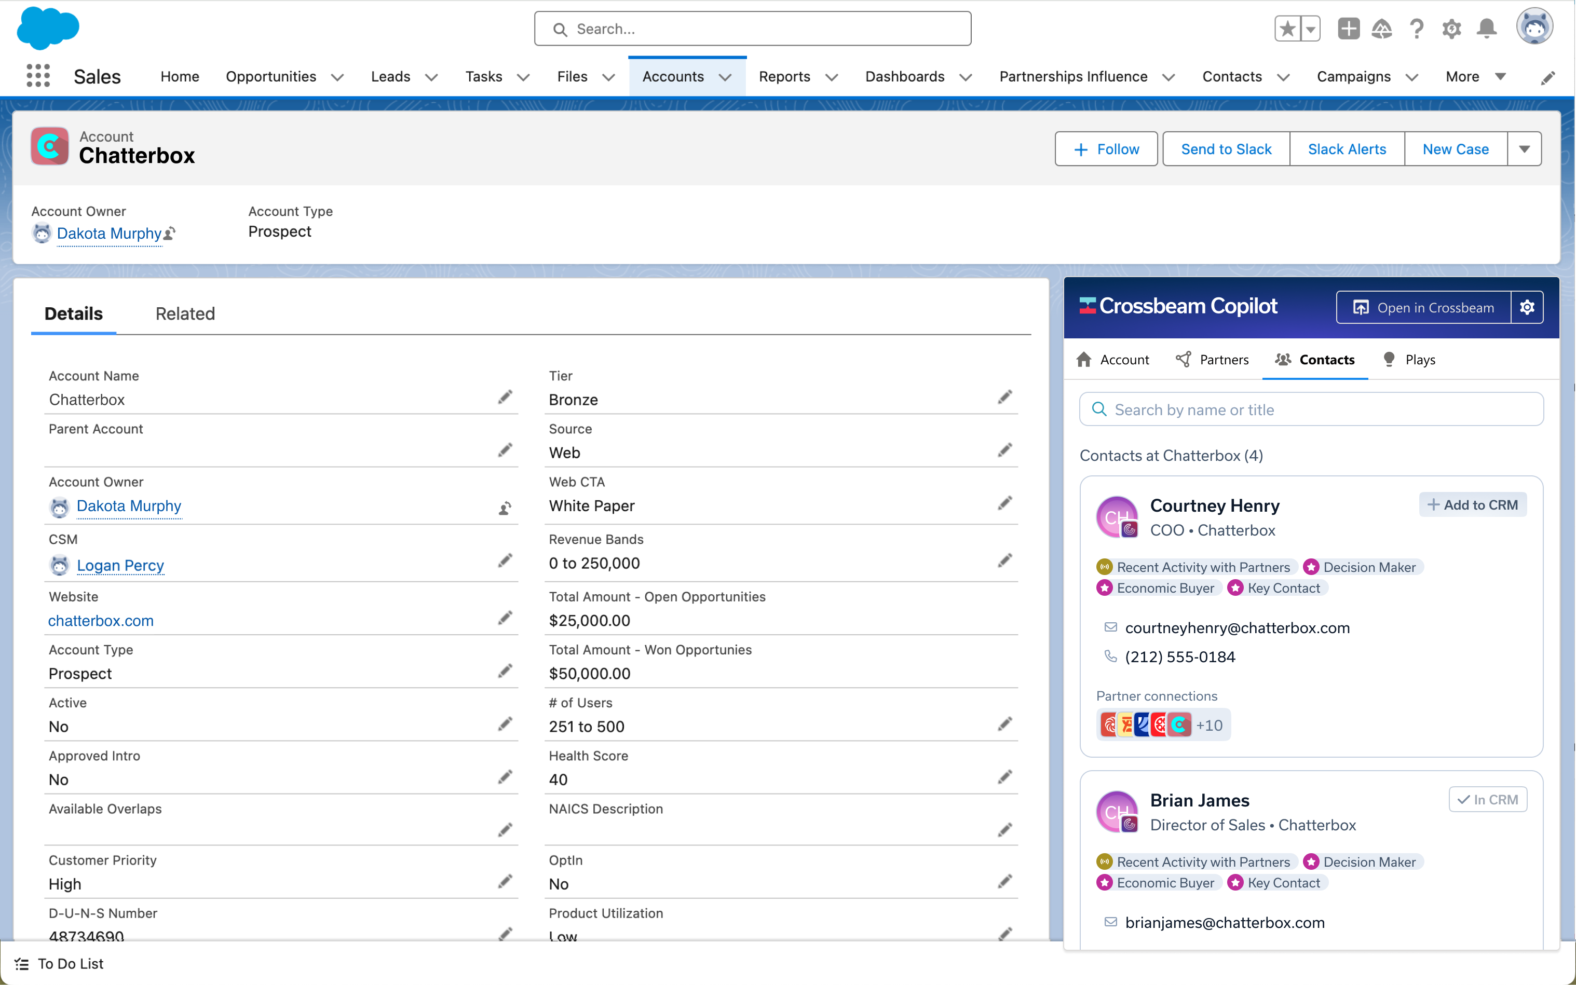Image resolution: width=1576 pixels, height=985 pixels.
Task: Switch to the Related tab
Action: click(x=185, y=314)
